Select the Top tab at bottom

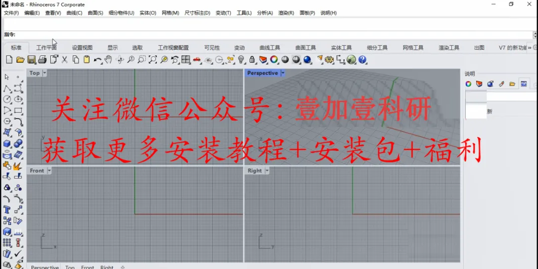[x=70, y=268]
